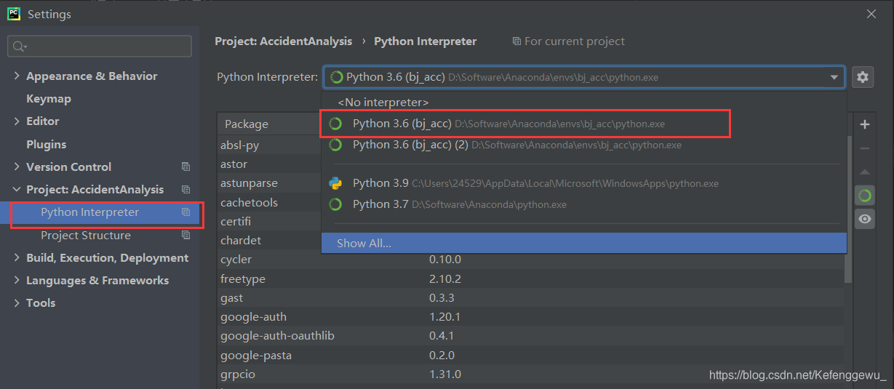
Task: Select the google-auth-oauthlib package row
Action: pyautogui.click(x=531, y=336)
